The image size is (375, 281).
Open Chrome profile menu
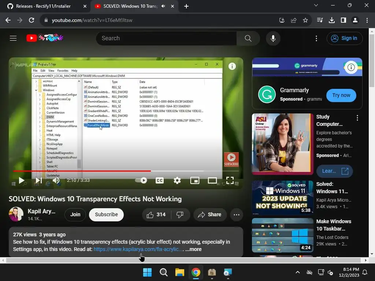(355, 20)
